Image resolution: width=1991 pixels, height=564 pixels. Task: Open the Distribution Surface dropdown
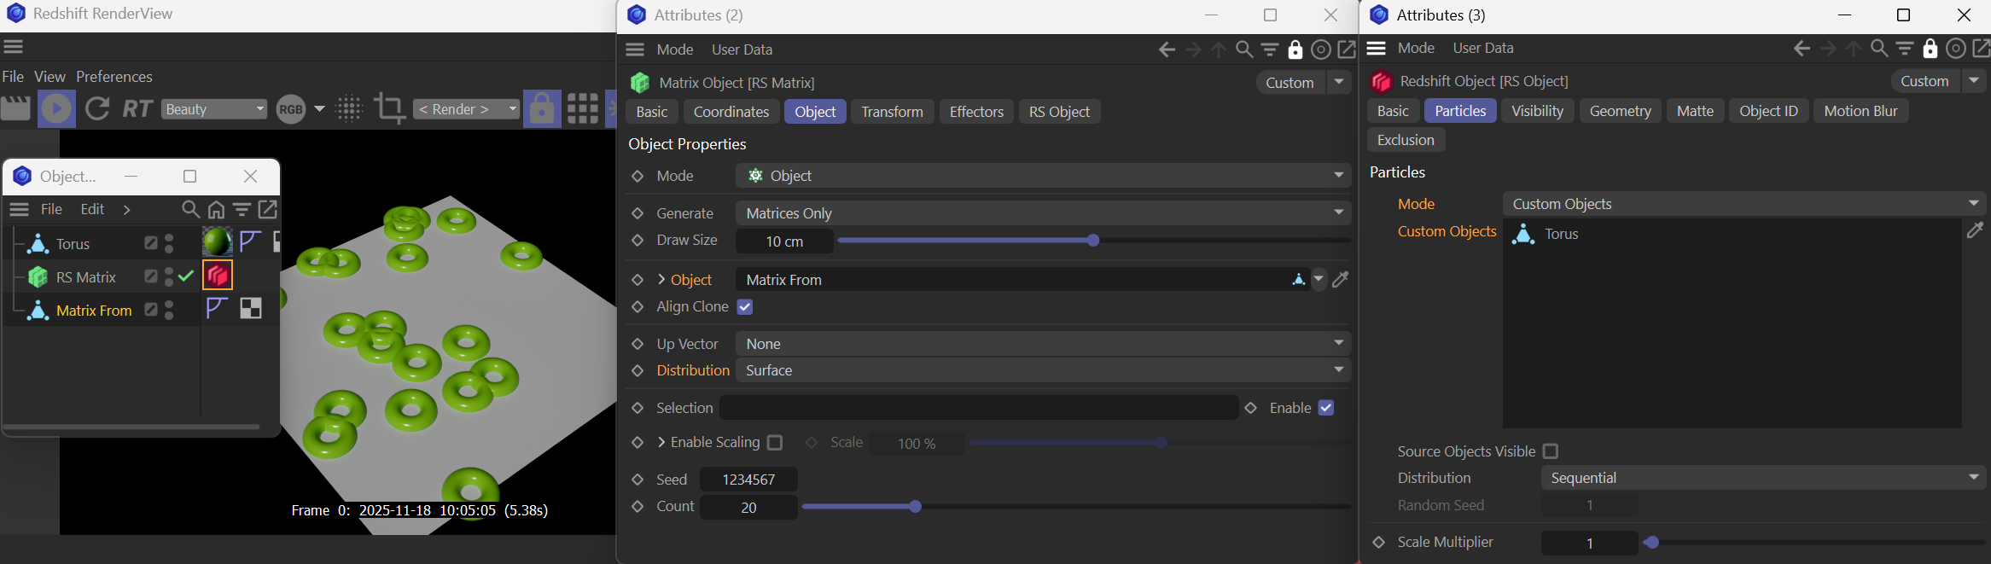tap(1043, 370)
